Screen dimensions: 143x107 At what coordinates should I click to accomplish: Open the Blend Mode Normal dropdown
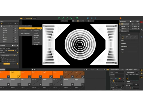point(12,48)
